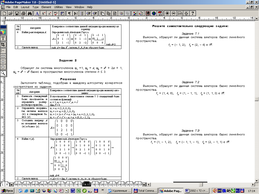This screenshot has height=194, width=259.
Task: Go to page 100 tab
Action: (x=15, y=184)
